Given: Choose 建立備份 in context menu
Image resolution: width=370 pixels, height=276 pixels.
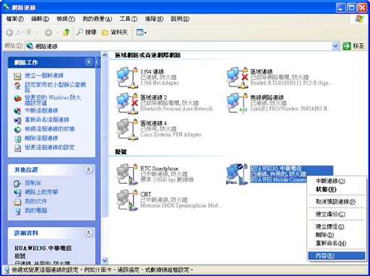Looking at the screenshot, I should (x=337, y=214).
